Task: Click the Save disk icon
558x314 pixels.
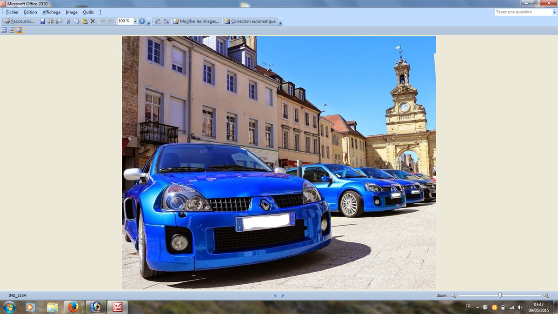Action: (x=42, y=21)
